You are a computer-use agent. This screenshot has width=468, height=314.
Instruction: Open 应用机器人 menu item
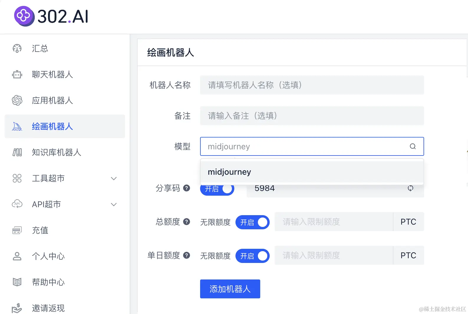[65, 100]
